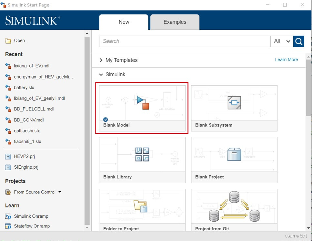Viewport: 312px width, 241px height.
Task: Open Stateflow Onramp tutorial link
Action: tap(32, 226)
